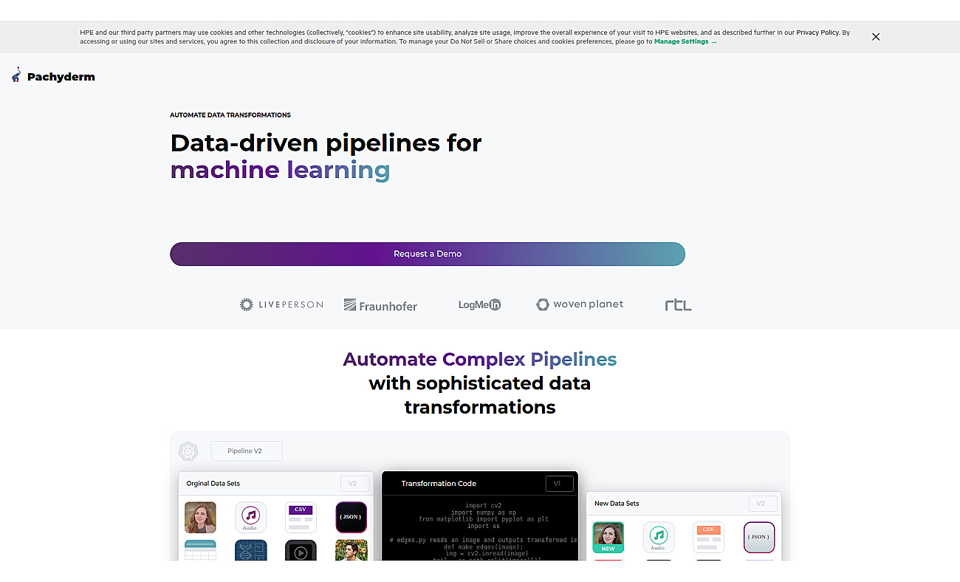
Task: Click the 'Automate Complex Pipelines' heading
Action: point(480,360)
